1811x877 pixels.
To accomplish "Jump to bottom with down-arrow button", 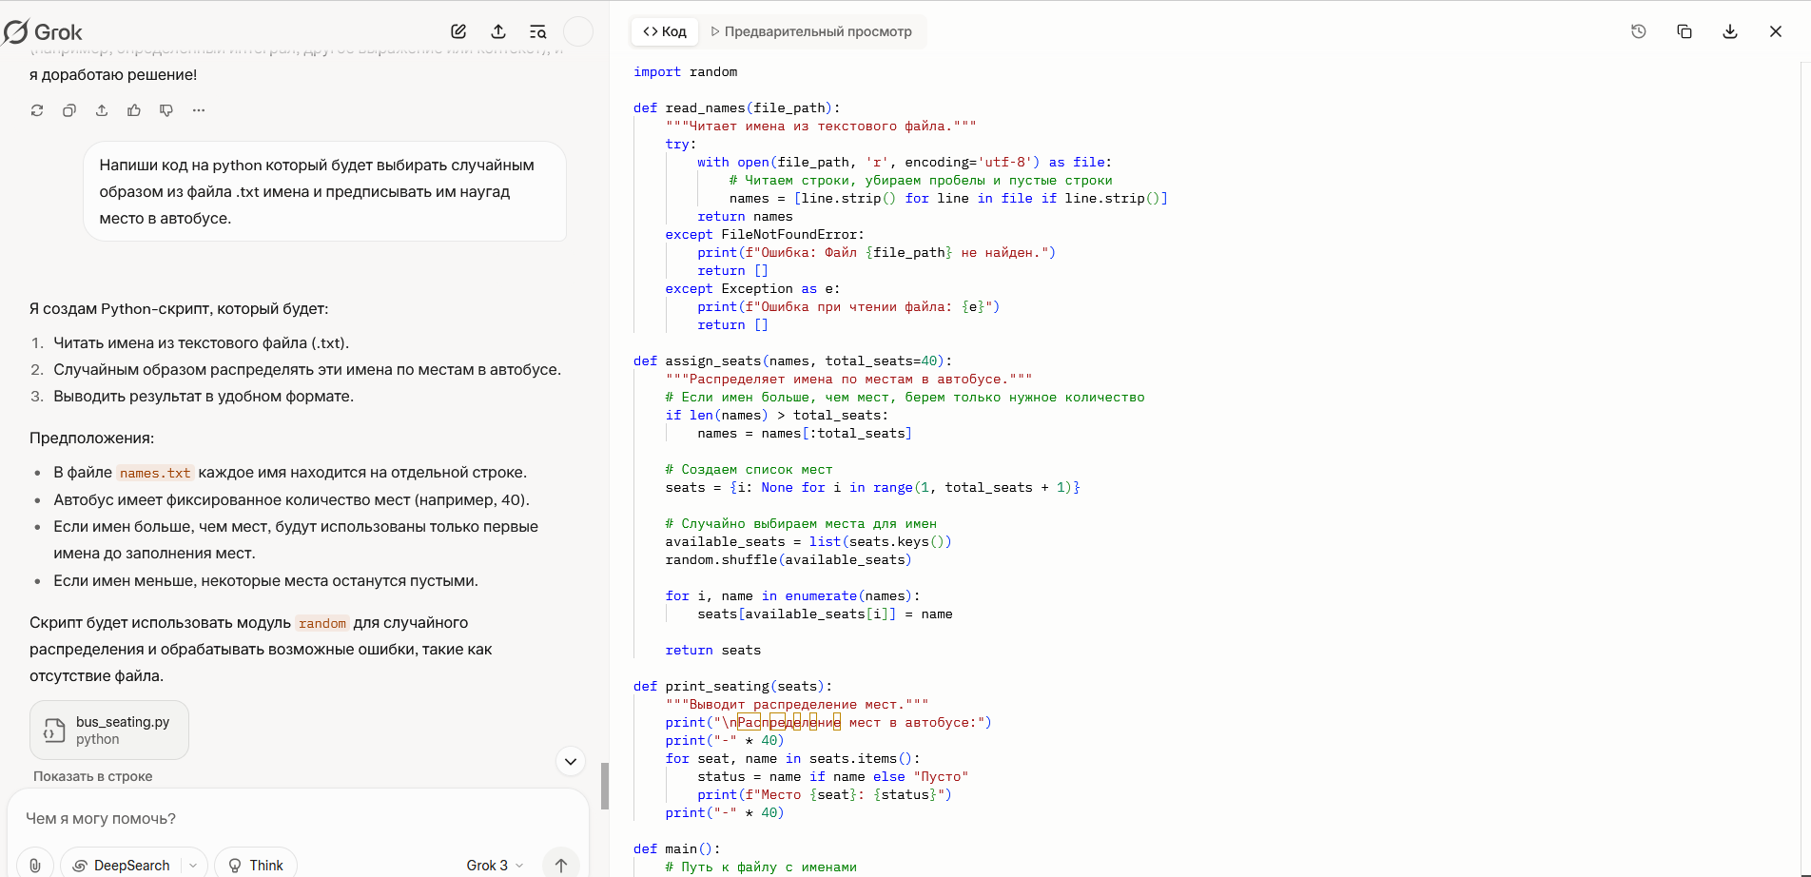I will (x=570, y=761).
